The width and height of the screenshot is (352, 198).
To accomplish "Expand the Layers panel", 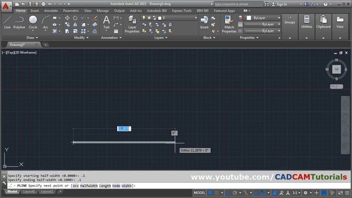I will 161,38.
